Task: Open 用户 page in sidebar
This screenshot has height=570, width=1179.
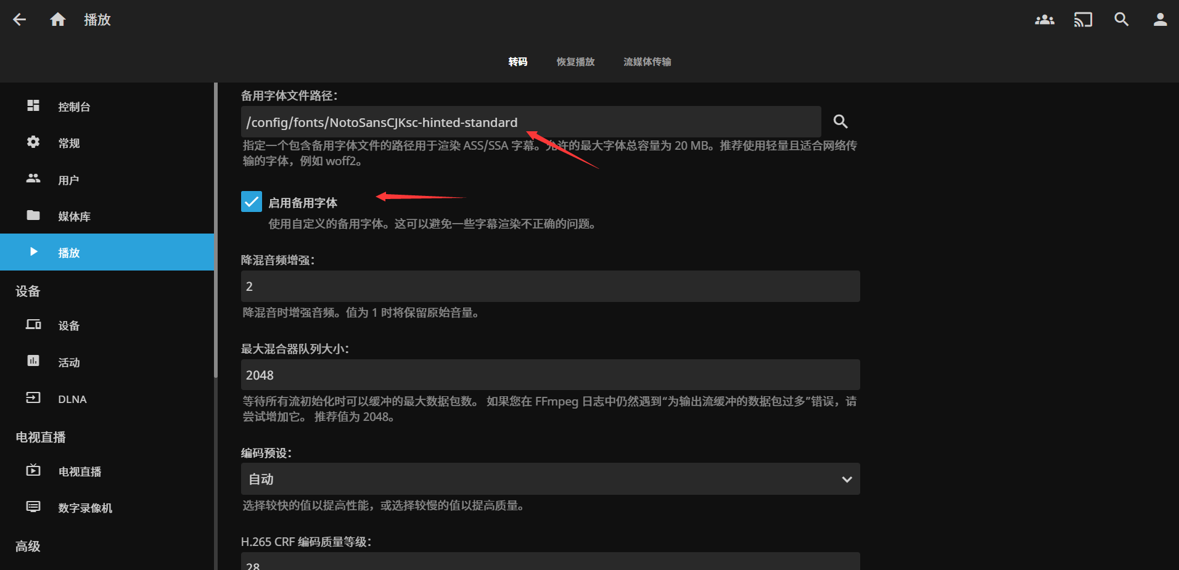Action: tap(68, 181)
